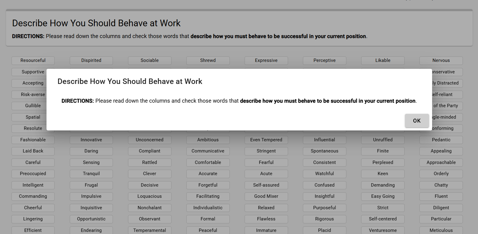Check the Ambitious word

coord(208,140)
